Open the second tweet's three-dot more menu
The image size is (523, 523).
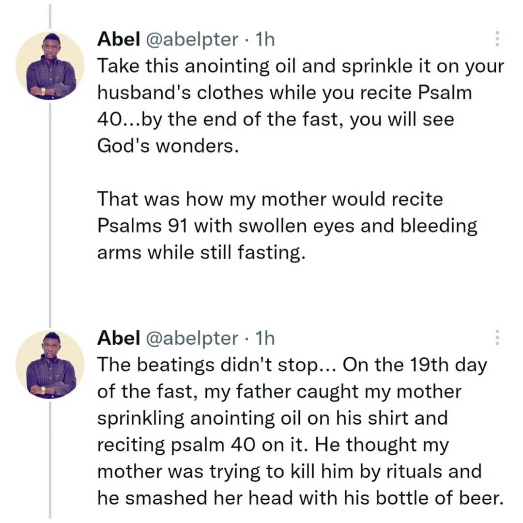tap(496, 338)
